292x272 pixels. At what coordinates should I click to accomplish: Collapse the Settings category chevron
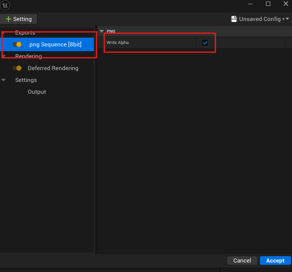tap(4, 80)
